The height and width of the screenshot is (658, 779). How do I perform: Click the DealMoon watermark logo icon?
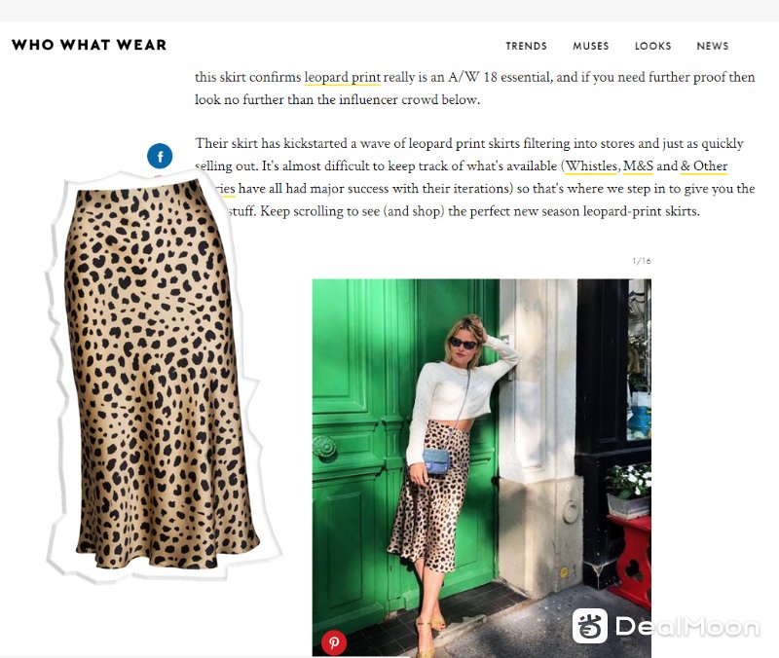[x=590, y=626]
